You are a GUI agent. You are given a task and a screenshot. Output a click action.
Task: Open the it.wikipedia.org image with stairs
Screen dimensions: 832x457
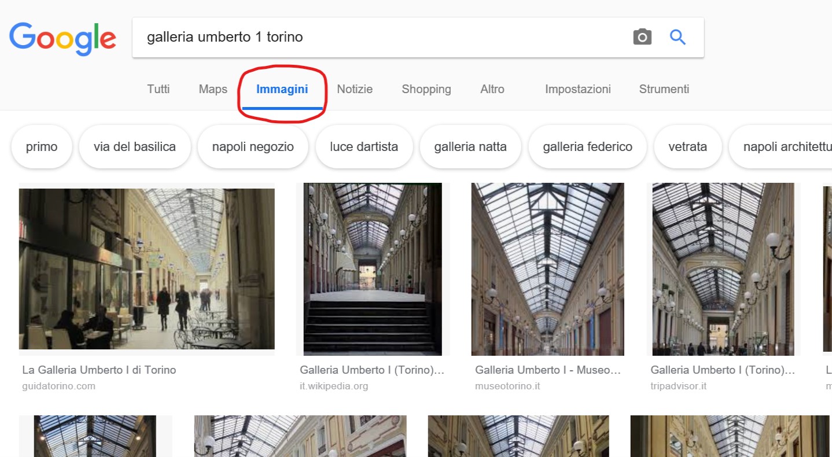click(373, 269)
